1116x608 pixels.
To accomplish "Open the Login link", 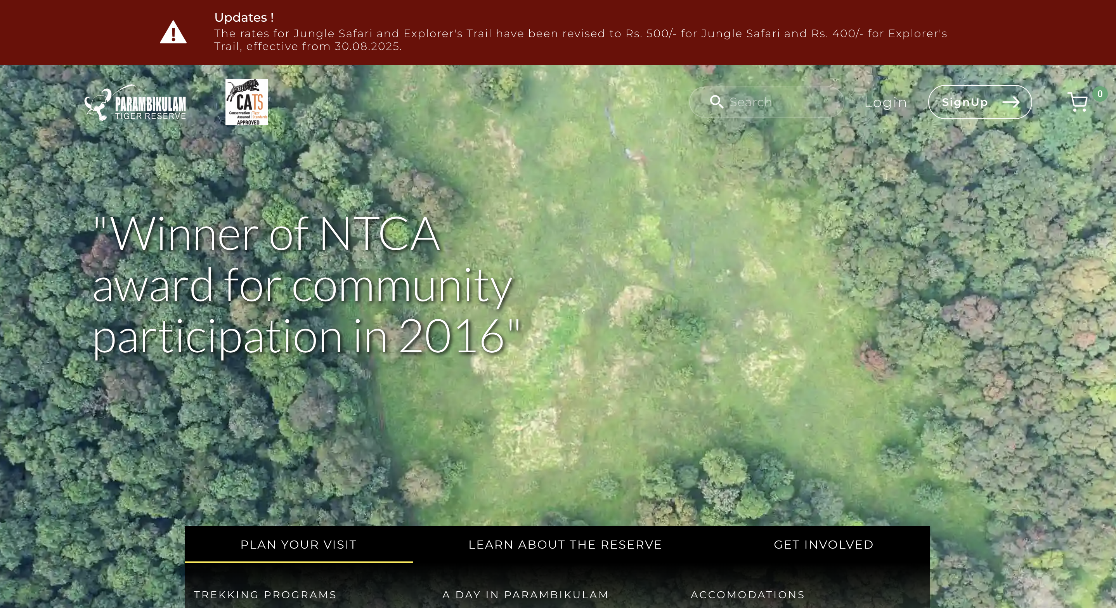I will coord(885,103).
